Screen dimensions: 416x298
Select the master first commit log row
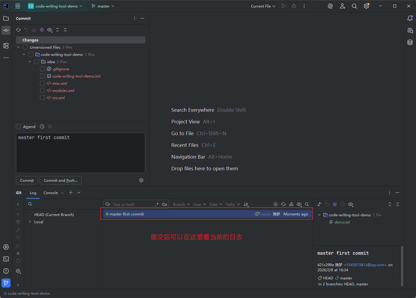[x=208, y=214]
